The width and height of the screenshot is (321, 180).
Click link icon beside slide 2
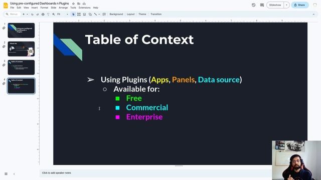tap(4, 46)
